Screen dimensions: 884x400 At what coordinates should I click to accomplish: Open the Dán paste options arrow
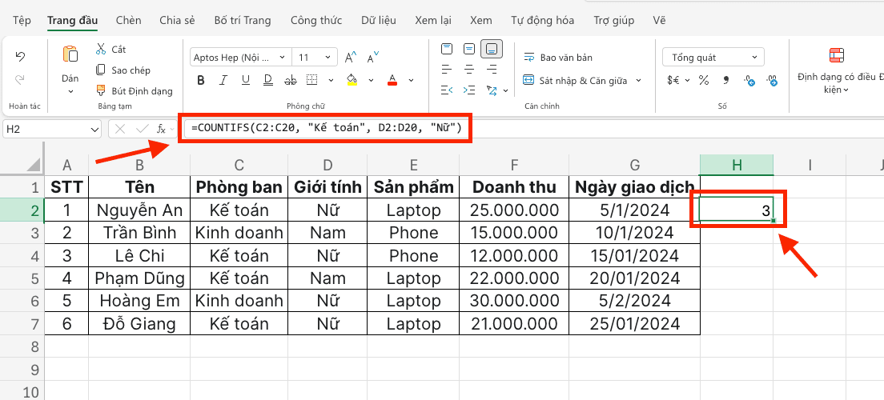pos(70,91)
